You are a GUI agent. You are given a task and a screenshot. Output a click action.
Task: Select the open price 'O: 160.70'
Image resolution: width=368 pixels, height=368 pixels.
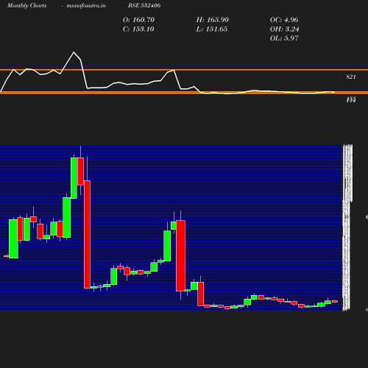pyautogui.click(x=138, y=20)
